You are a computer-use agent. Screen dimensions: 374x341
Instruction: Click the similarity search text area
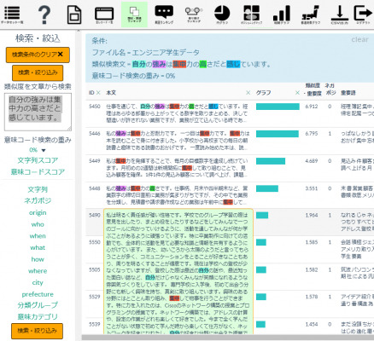pyautogui.click(x=38, y=112)
